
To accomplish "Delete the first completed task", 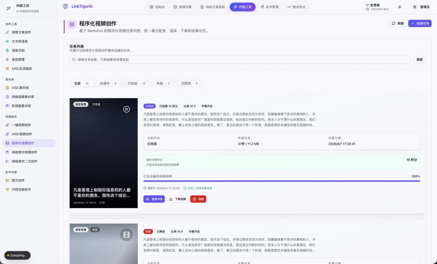I will pyautogui.click(x=198, y=199).
